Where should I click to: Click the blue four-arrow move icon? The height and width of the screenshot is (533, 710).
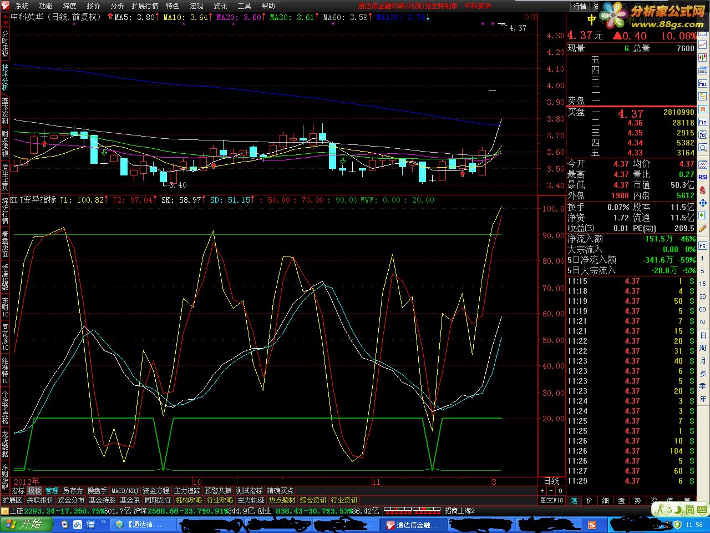pos(703,203)
